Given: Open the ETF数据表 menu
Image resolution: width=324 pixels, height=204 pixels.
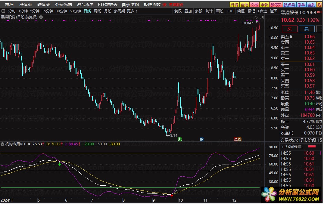Looking at the screenshot, I should [108, 5].
